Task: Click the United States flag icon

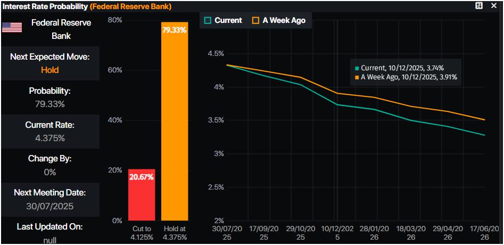Action: (x=12, y=28)
